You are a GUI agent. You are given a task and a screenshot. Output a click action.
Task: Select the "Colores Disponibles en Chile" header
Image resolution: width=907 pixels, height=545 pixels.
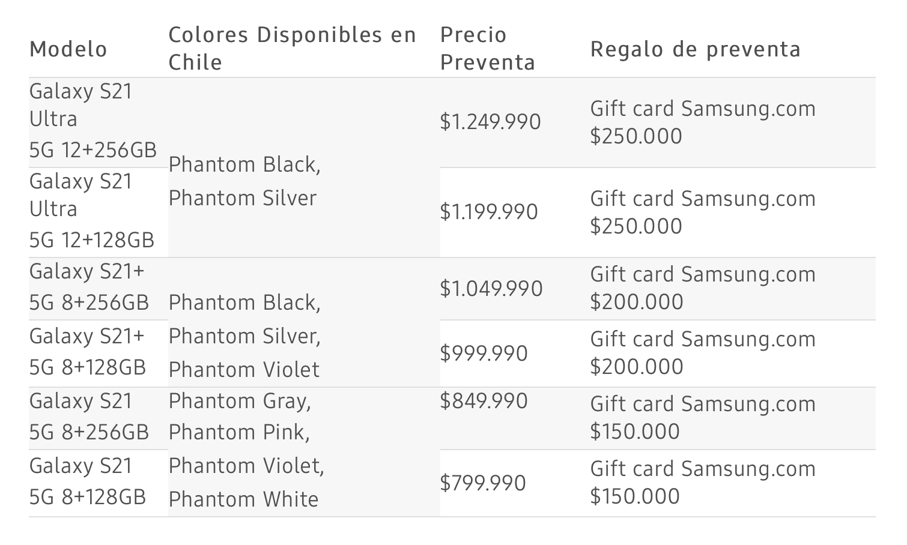[292, 49]
